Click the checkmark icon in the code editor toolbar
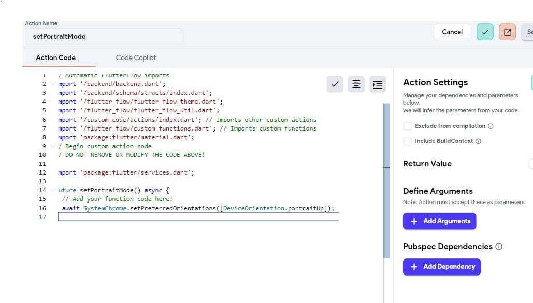The height and width of the screenshot is (303, 533). pos(335,84)
